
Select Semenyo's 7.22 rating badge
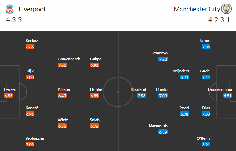click(x=163, y=59)
